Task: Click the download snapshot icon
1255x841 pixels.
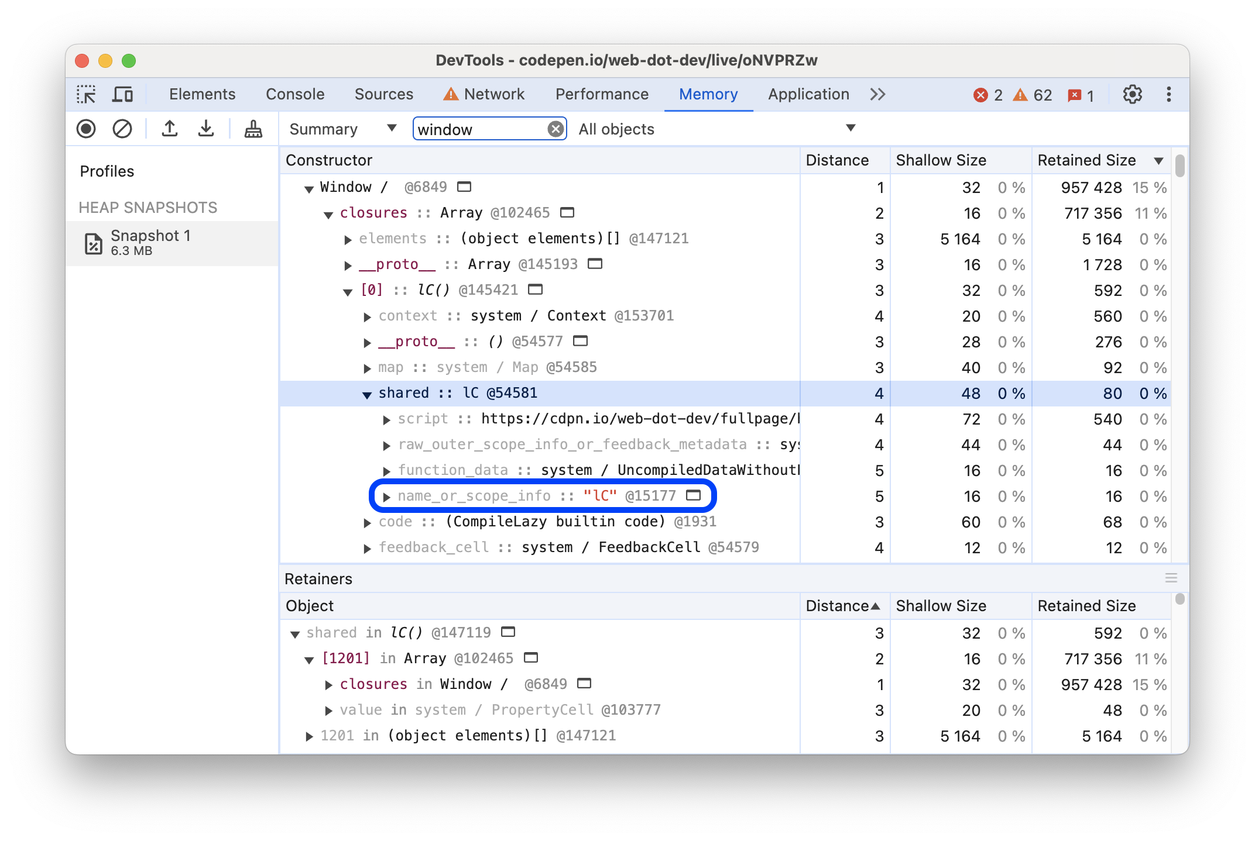Action: pos(205,129)
